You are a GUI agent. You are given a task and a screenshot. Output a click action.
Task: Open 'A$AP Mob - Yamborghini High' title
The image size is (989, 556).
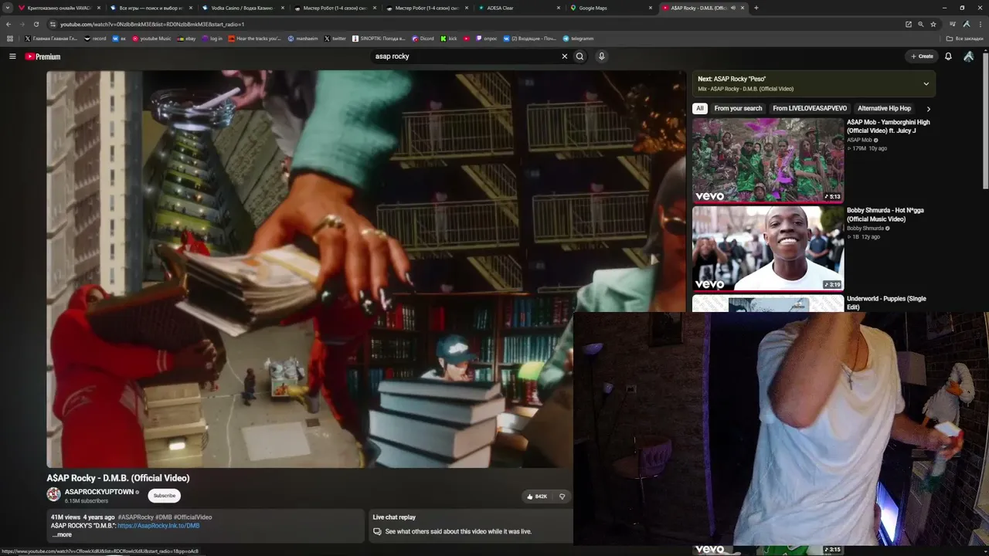pyautogui.click(x=889, y=127)
